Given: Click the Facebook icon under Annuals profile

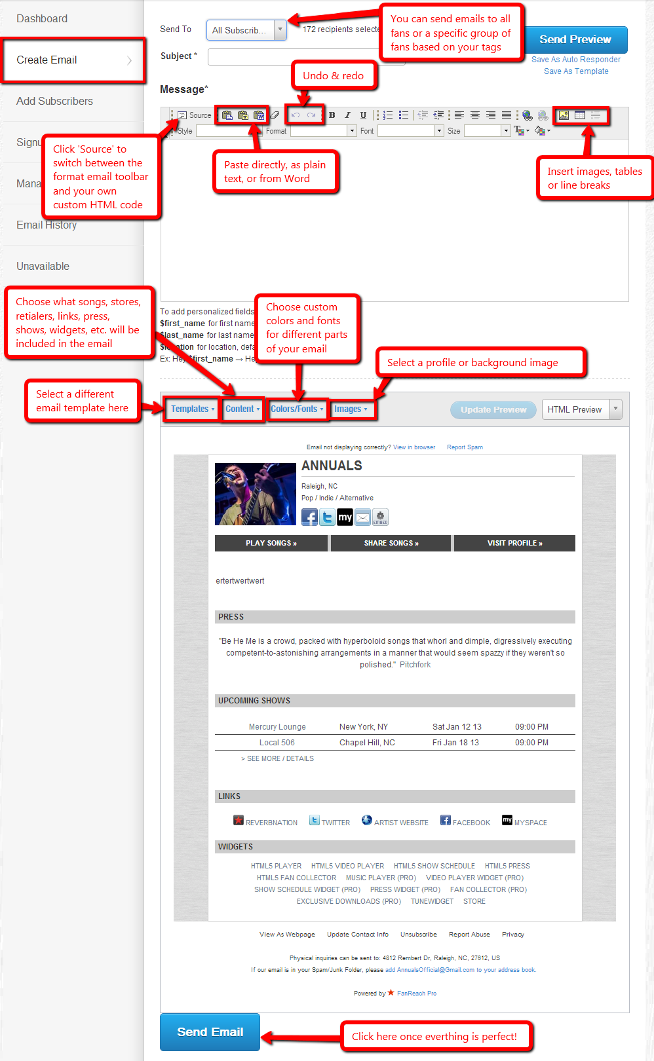Looking at the screenshot, I should 309,517.
